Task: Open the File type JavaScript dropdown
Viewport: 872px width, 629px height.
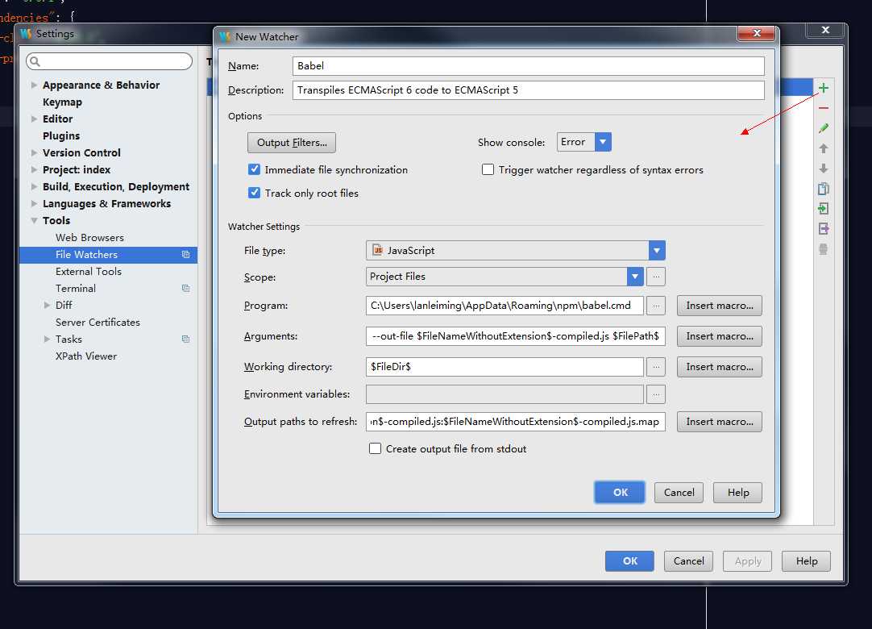Action: (657, 251)
